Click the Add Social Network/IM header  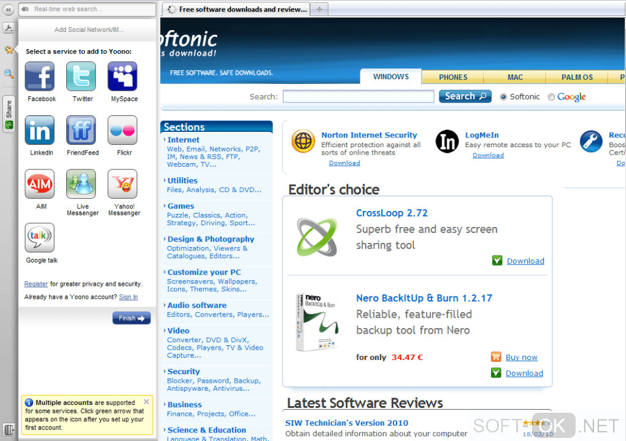(89, 29)
